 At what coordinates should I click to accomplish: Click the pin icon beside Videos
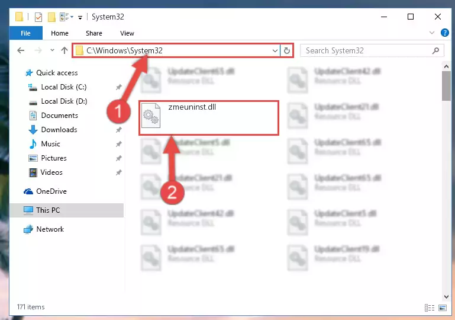119,172
